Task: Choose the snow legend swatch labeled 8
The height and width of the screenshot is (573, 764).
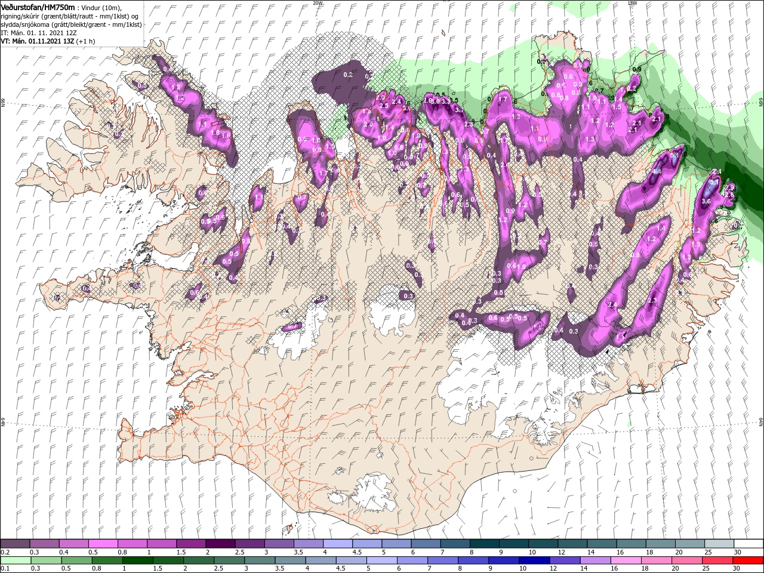Action: (483, 544)
